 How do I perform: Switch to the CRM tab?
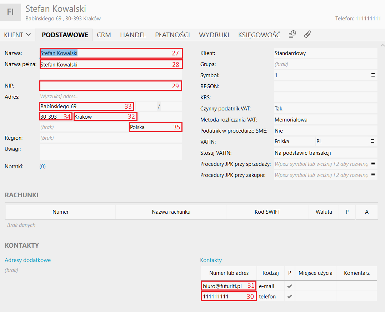104,35
